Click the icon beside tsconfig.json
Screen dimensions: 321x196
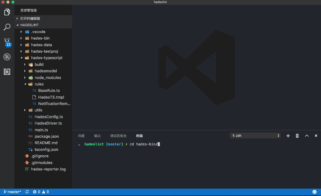point(30,150)
